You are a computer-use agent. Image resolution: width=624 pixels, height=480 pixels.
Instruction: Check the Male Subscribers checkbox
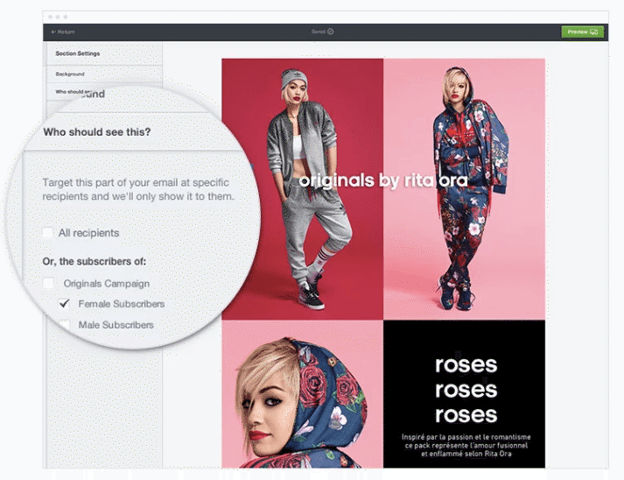pyautogui.click(x=64, y=324)
